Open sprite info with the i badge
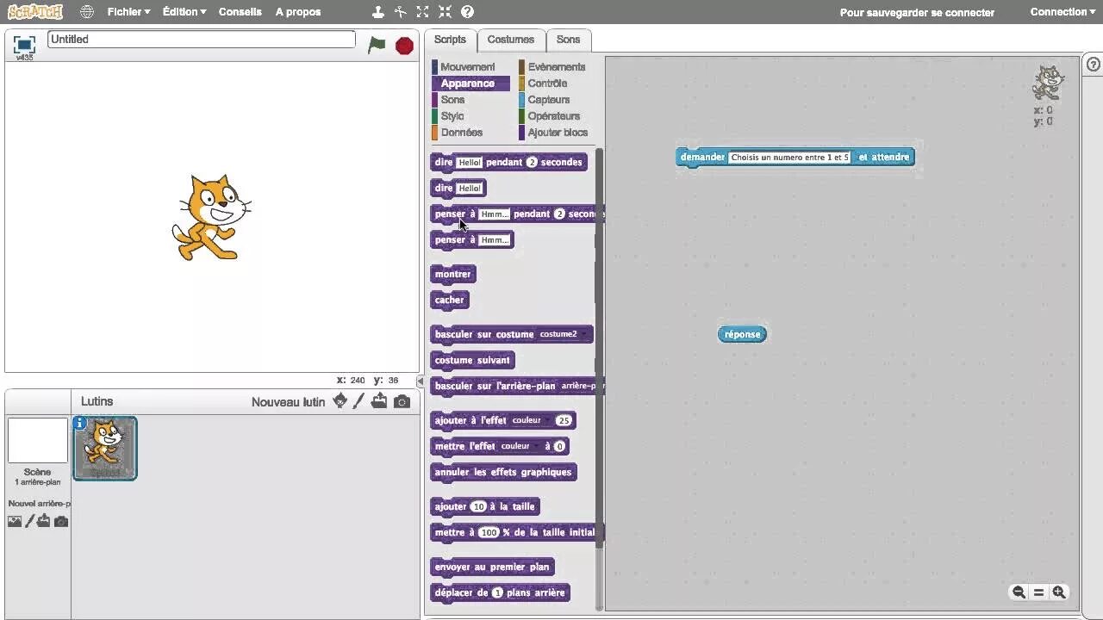1103x620 pixels. tap(80, 423)
